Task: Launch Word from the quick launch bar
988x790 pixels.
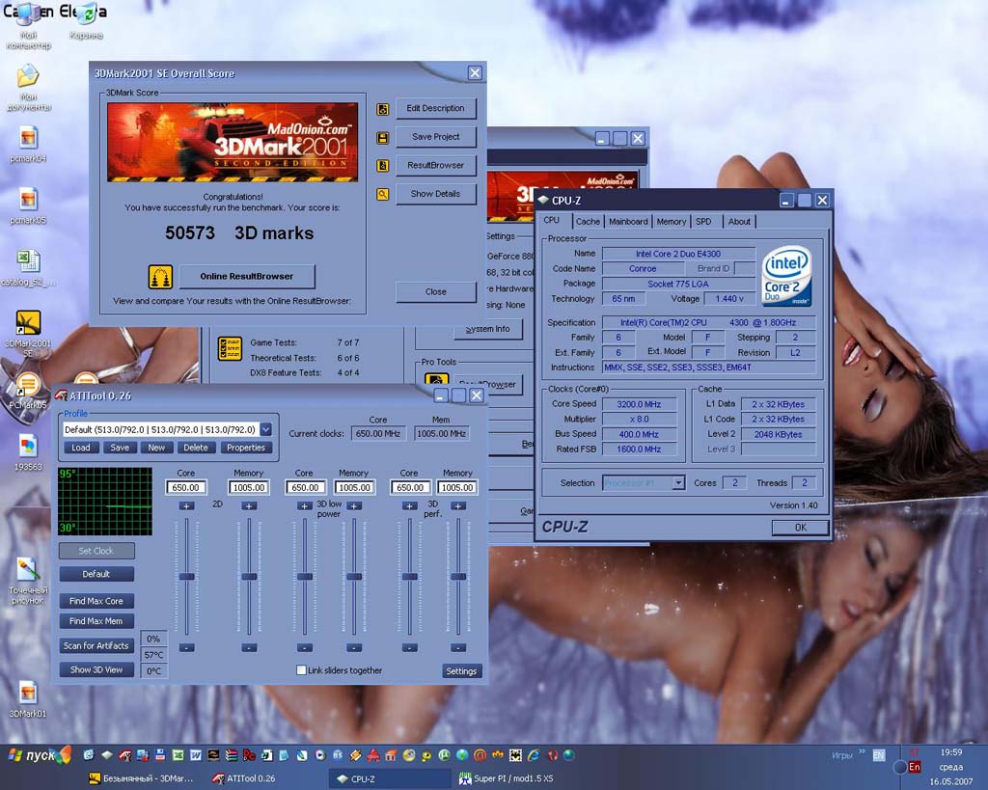Action: 196,754
